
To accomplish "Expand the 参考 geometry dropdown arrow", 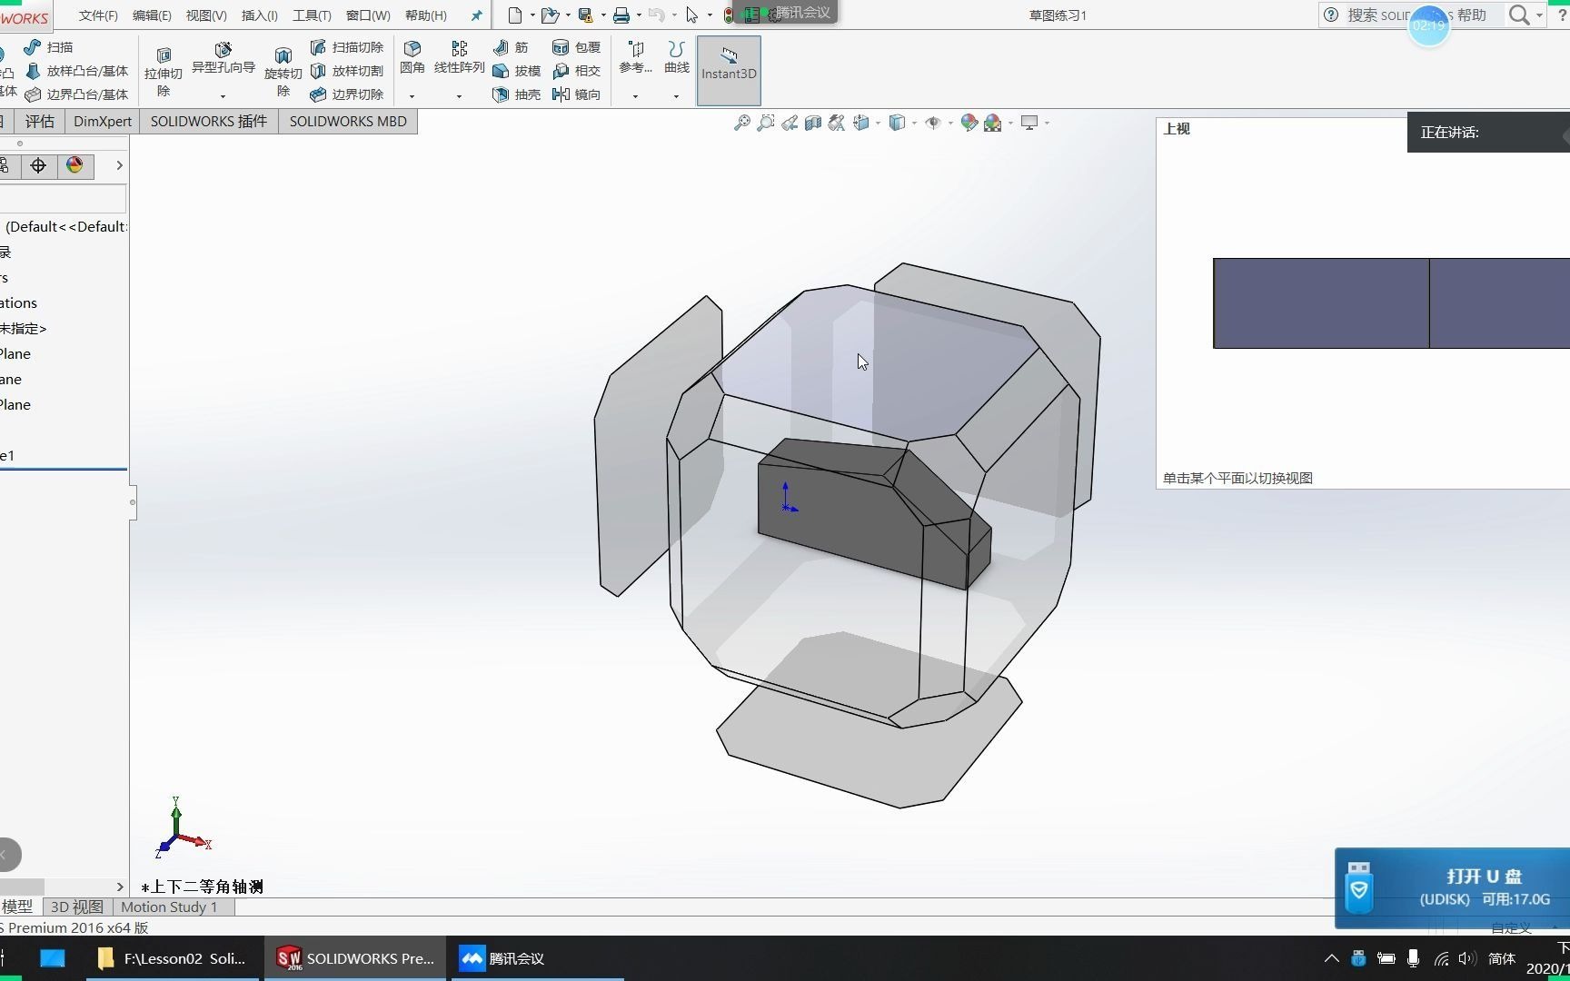I will tap(635, 95).
